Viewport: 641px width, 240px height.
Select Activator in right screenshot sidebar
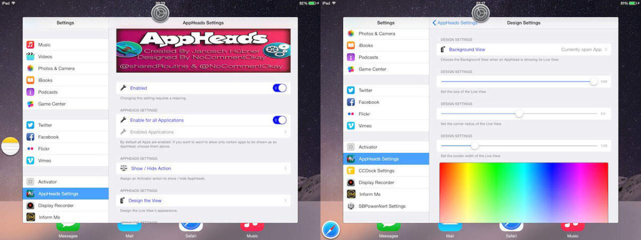pos(386,147)
